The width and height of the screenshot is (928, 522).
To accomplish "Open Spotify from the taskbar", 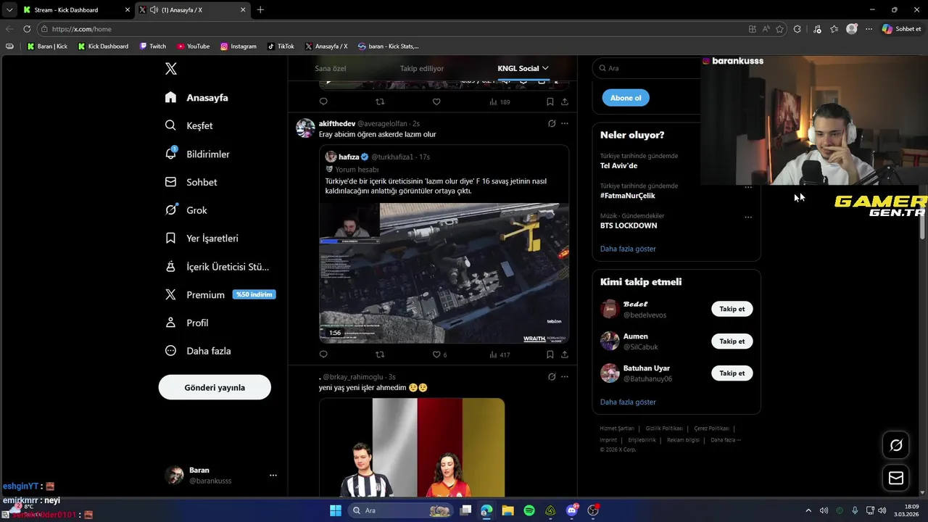I will 529,510.
